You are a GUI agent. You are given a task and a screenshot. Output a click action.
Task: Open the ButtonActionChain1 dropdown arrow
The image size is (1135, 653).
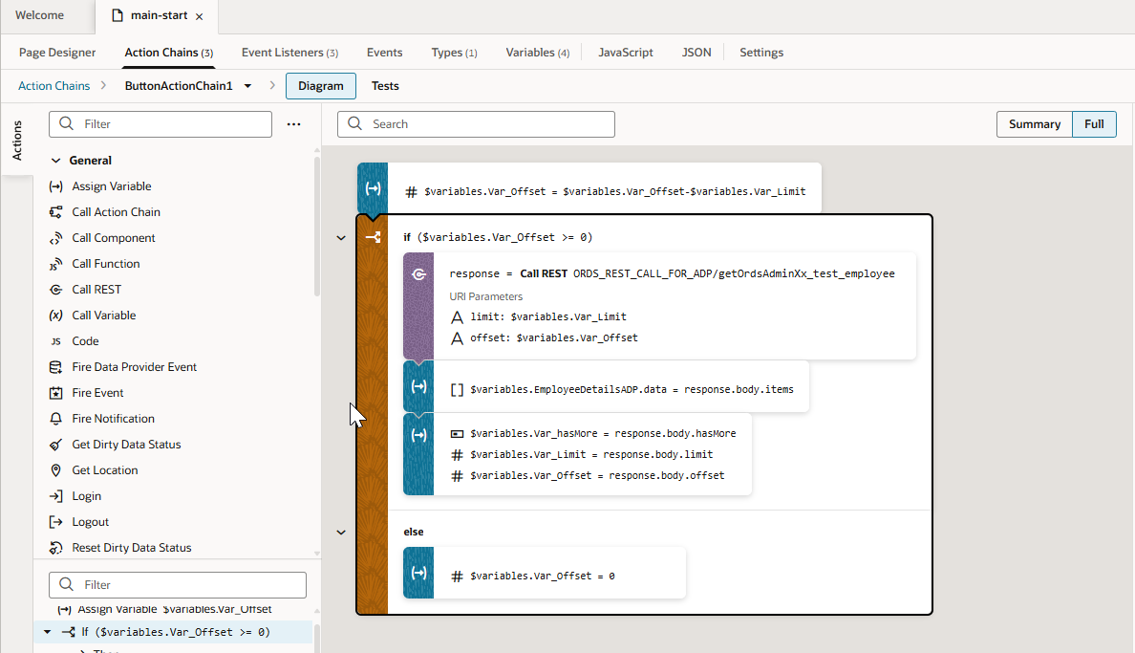(248, 86)
